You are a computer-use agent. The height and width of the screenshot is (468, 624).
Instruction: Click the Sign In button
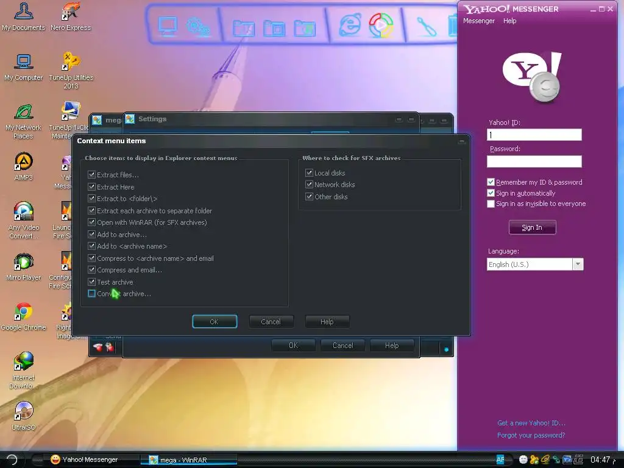point(532,227)
